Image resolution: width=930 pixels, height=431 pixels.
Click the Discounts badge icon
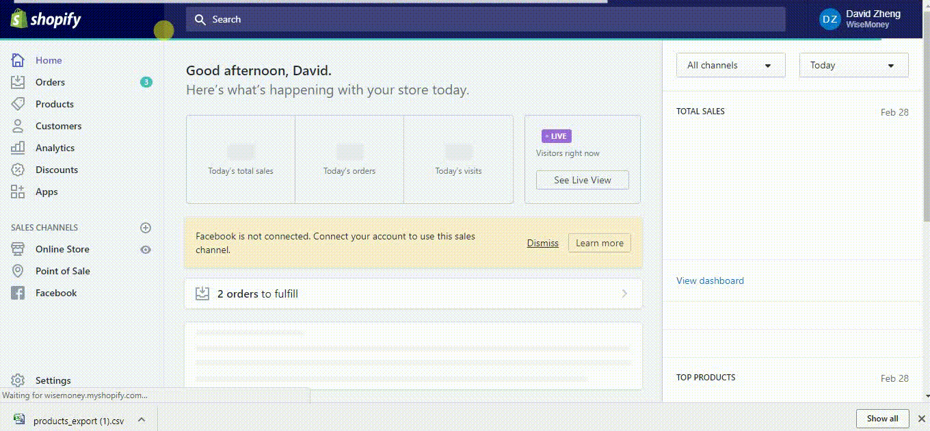18,170
